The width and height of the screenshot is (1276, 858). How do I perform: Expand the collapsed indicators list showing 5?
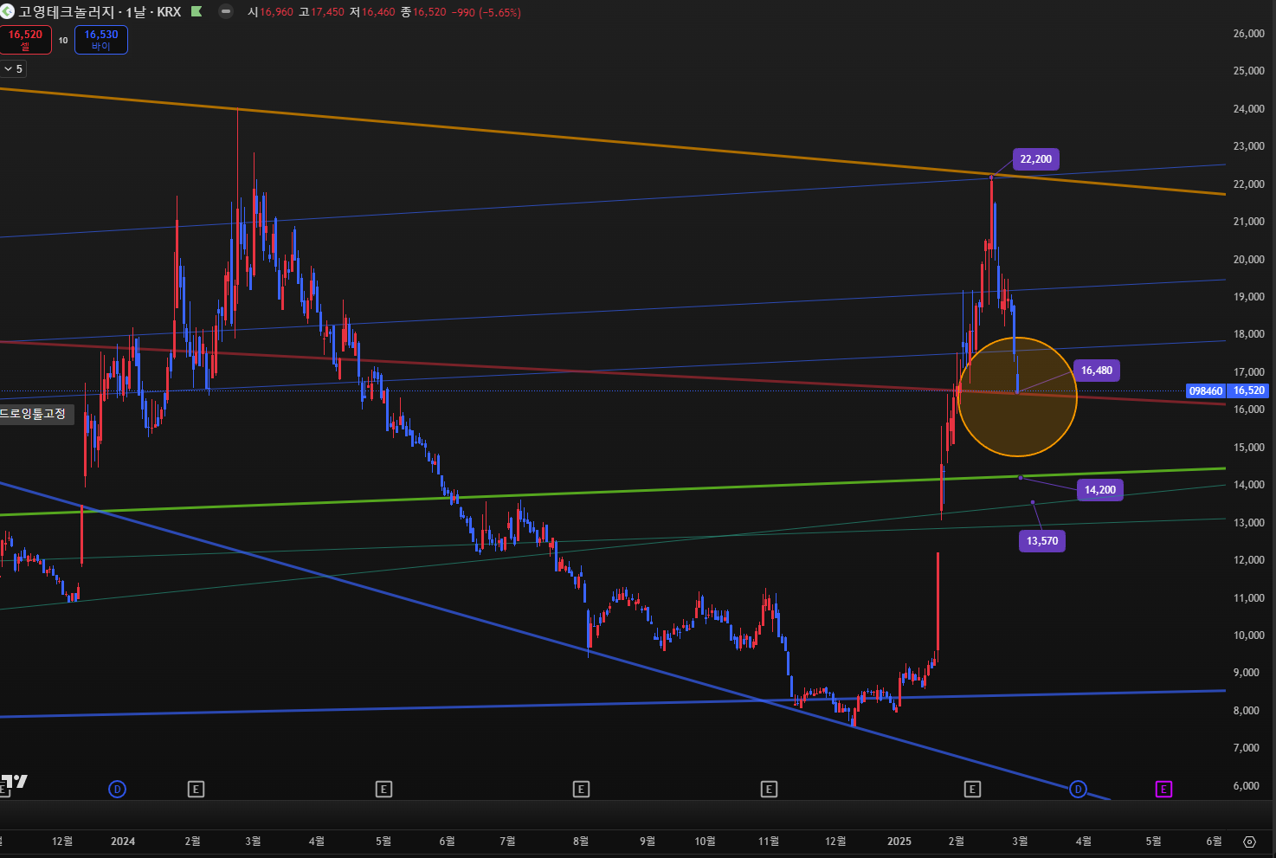pos(13,68)
